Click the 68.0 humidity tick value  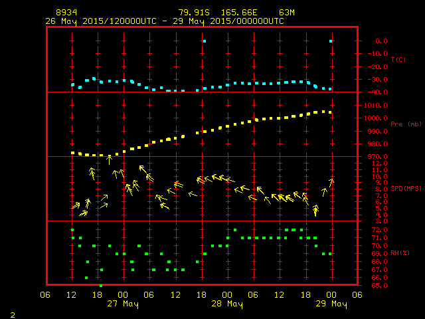point(379,262)
